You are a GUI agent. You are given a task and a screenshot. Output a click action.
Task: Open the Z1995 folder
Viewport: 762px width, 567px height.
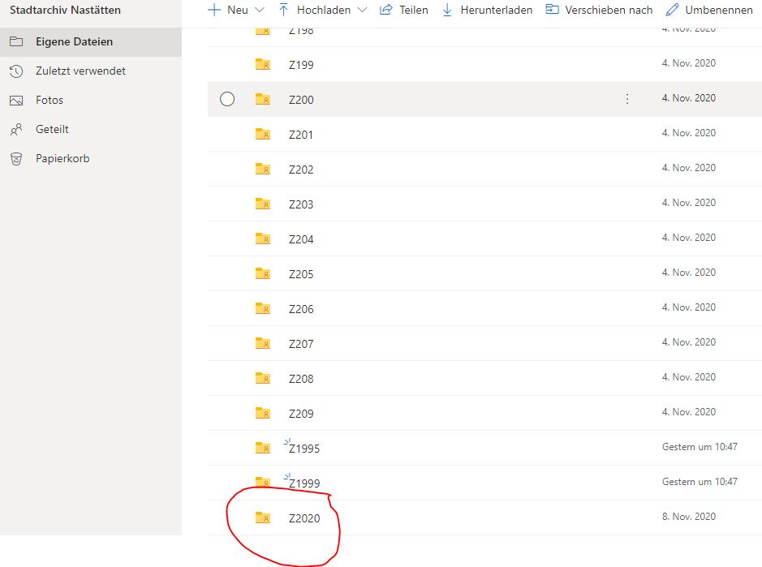304,449
